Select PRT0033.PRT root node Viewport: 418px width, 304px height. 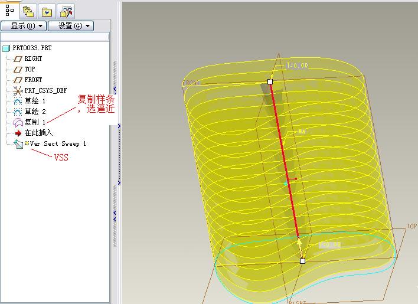(32, 48)
